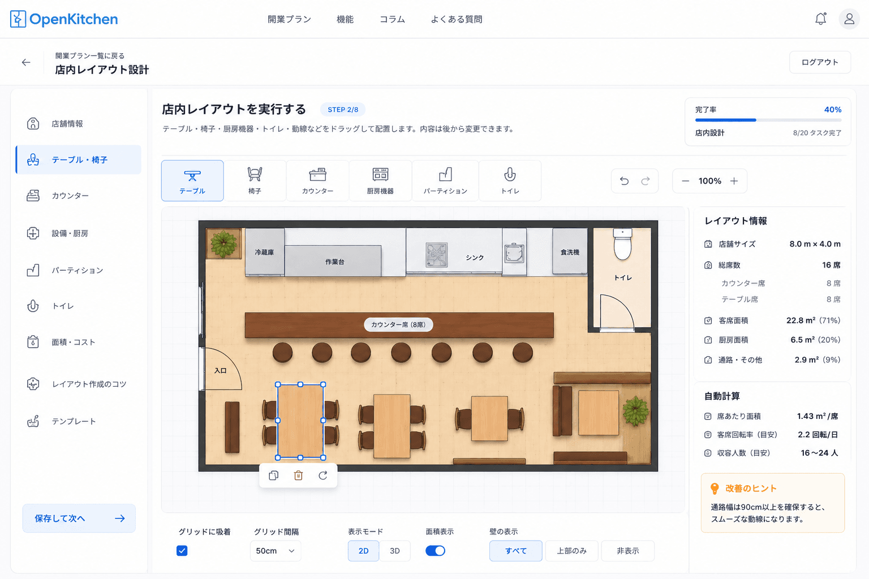Toggle the 面積表示 switch
The image size is (869, 579).
click(x=435, y=551)
